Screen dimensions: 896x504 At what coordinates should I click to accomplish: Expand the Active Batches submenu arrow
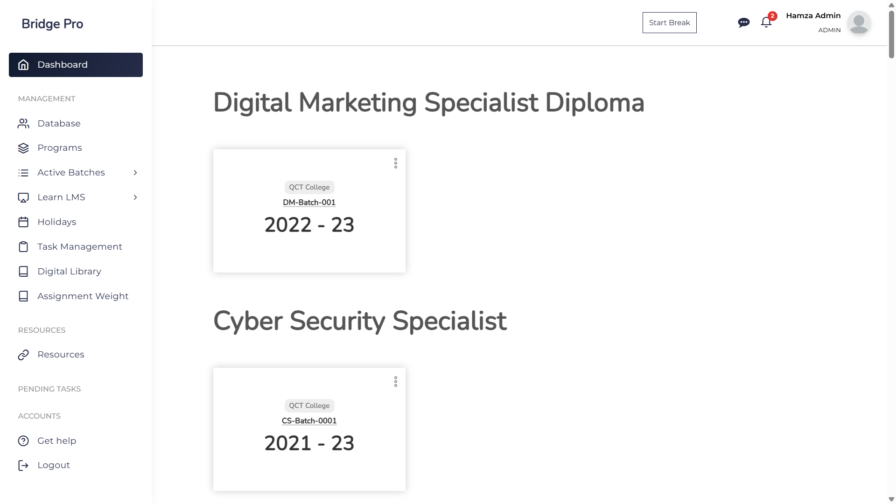point(135,173)
